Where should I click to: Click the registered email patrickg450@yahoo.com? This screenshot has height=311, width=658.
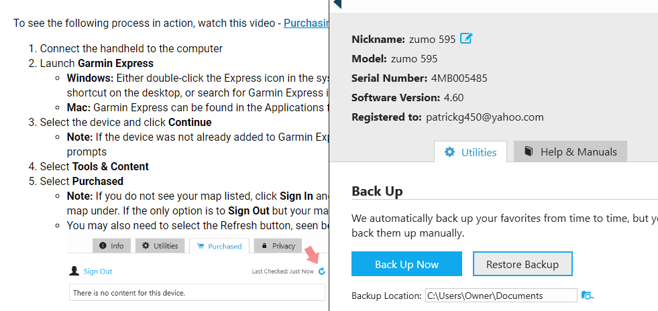point(485,117)
